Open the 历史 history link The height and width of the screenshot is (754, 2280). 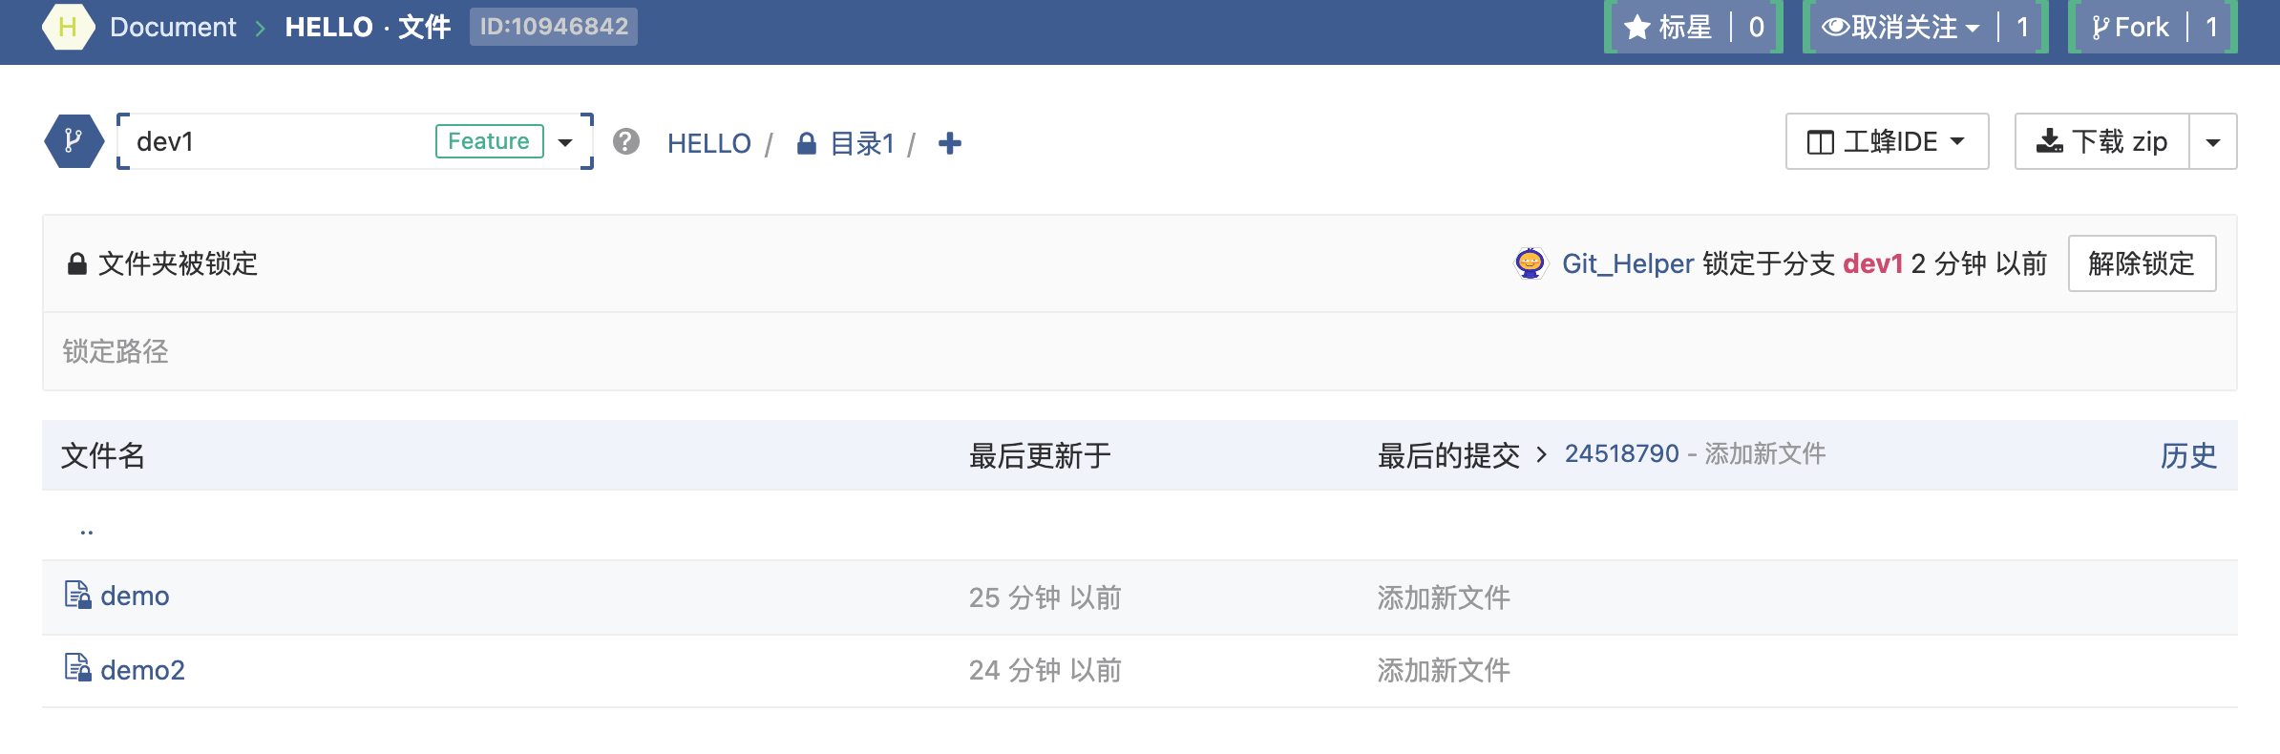tap(2187, 455)
